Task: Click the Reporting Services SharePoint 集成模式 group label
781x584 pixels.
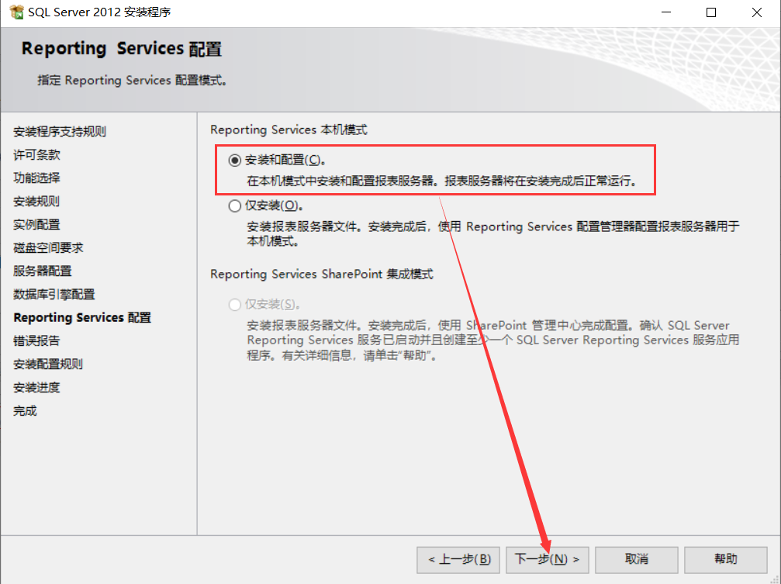Action: coord(321,274)
